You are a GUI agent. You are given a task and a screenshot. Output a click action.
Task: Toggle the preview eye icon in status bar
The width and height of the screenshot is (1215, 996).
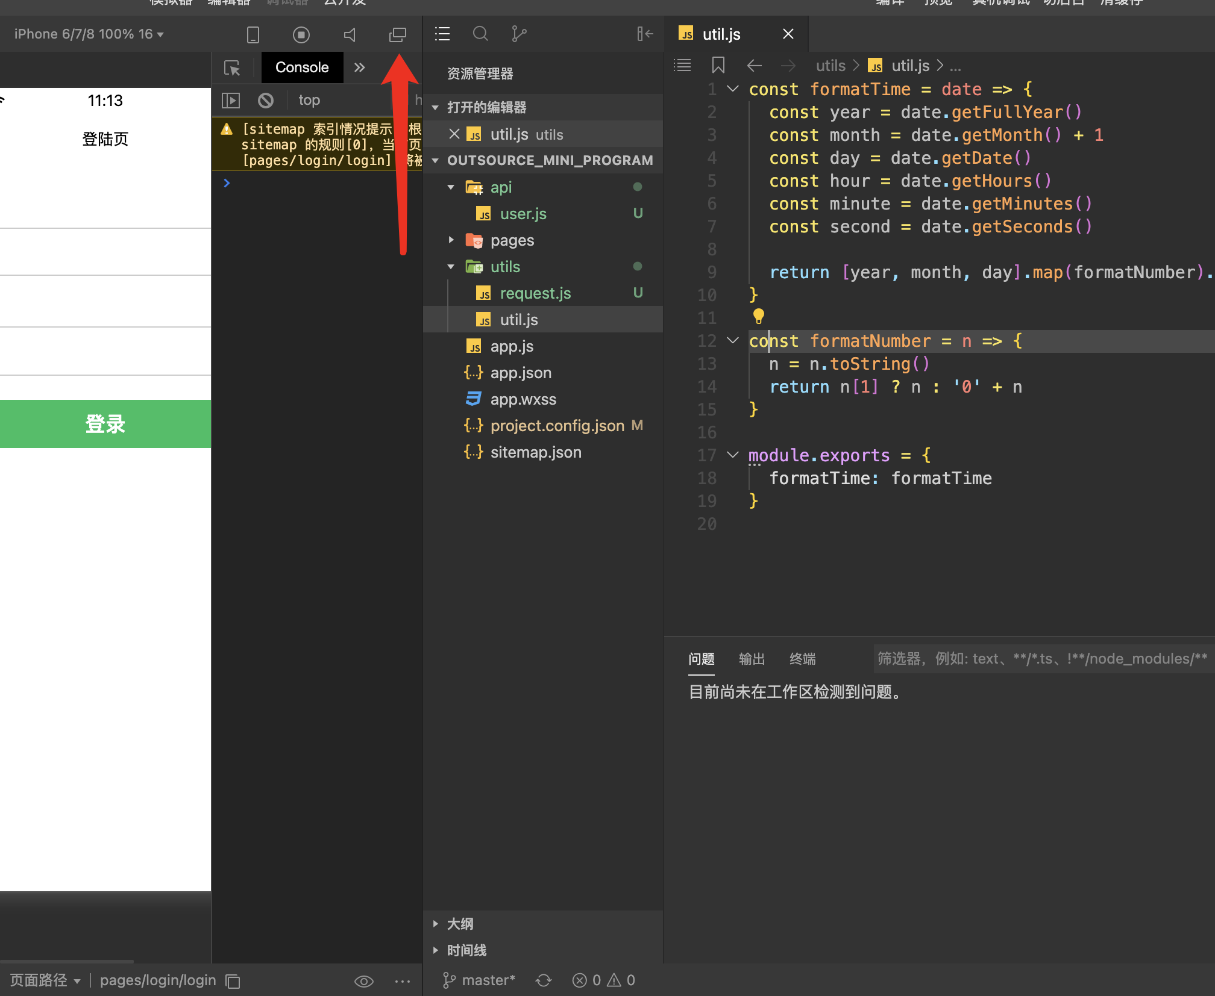[363, 981]
